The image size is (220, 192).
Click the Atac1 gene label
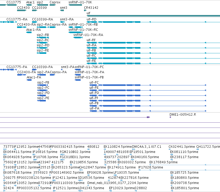coord(30,2)
